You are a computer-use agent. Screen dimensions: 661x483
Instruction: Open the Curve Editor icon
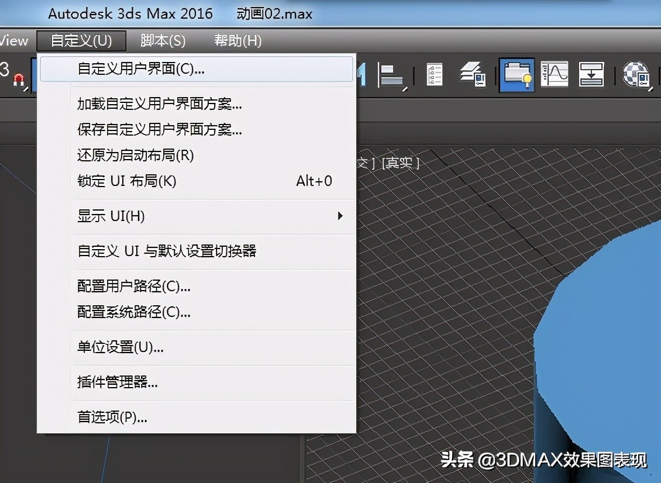tap(554, 75)
